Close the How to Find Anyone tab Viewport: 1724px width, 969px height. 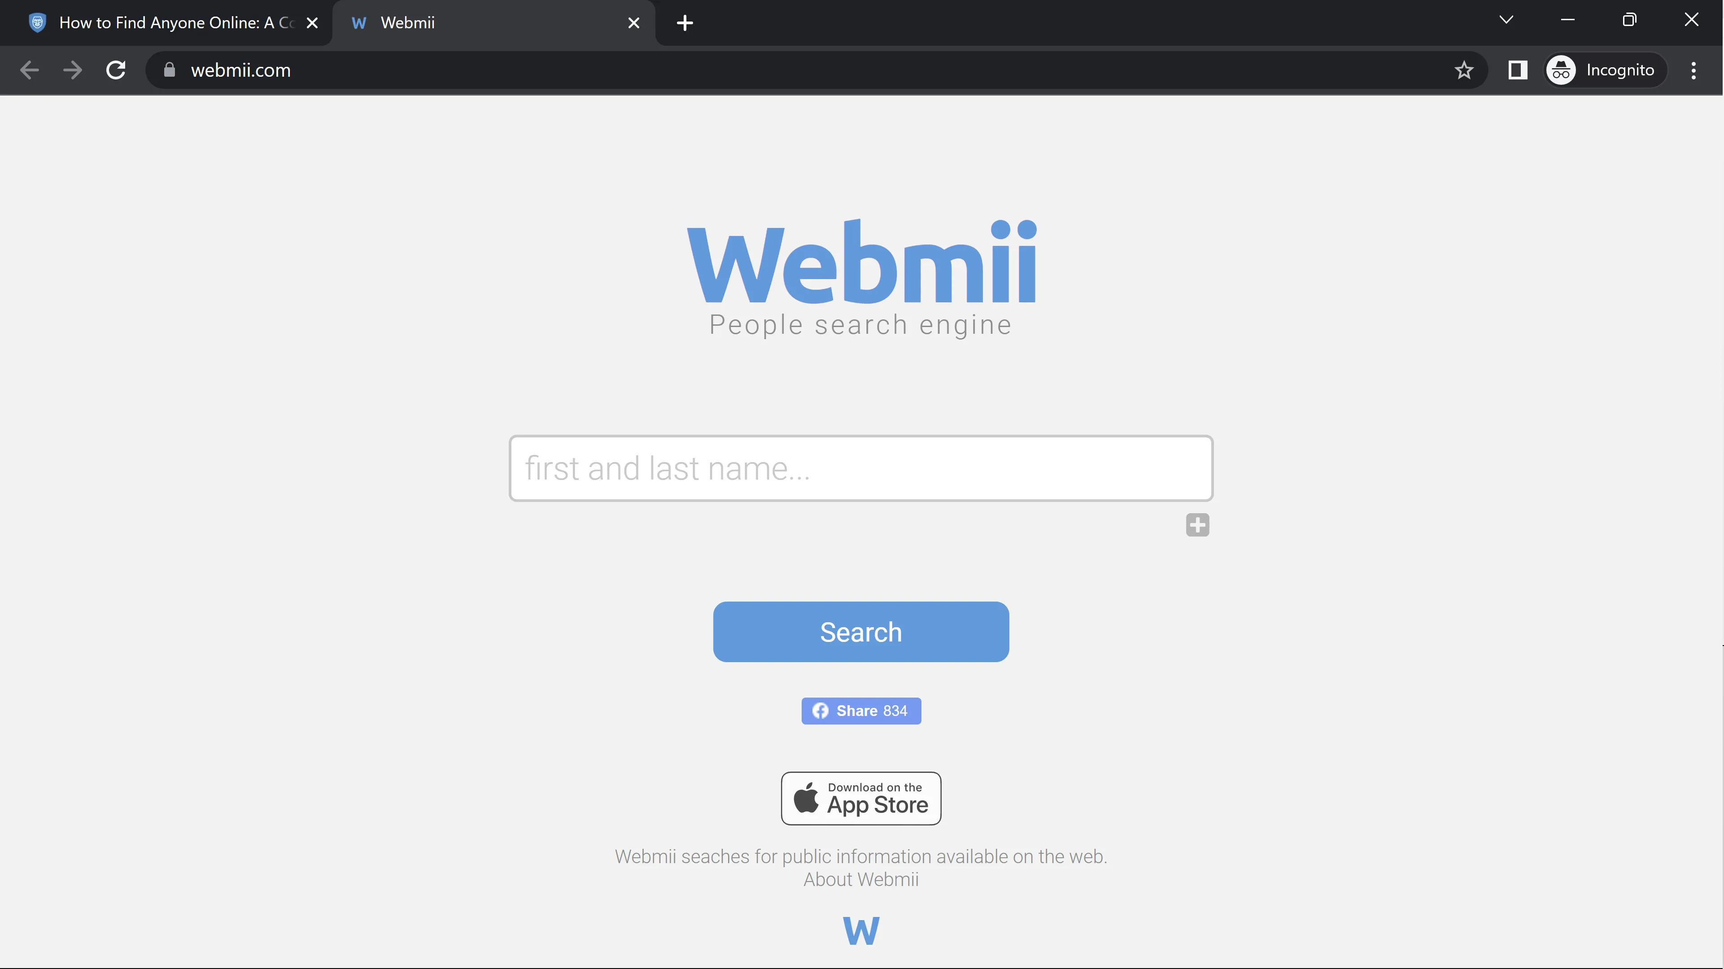[x=312, y=23]
